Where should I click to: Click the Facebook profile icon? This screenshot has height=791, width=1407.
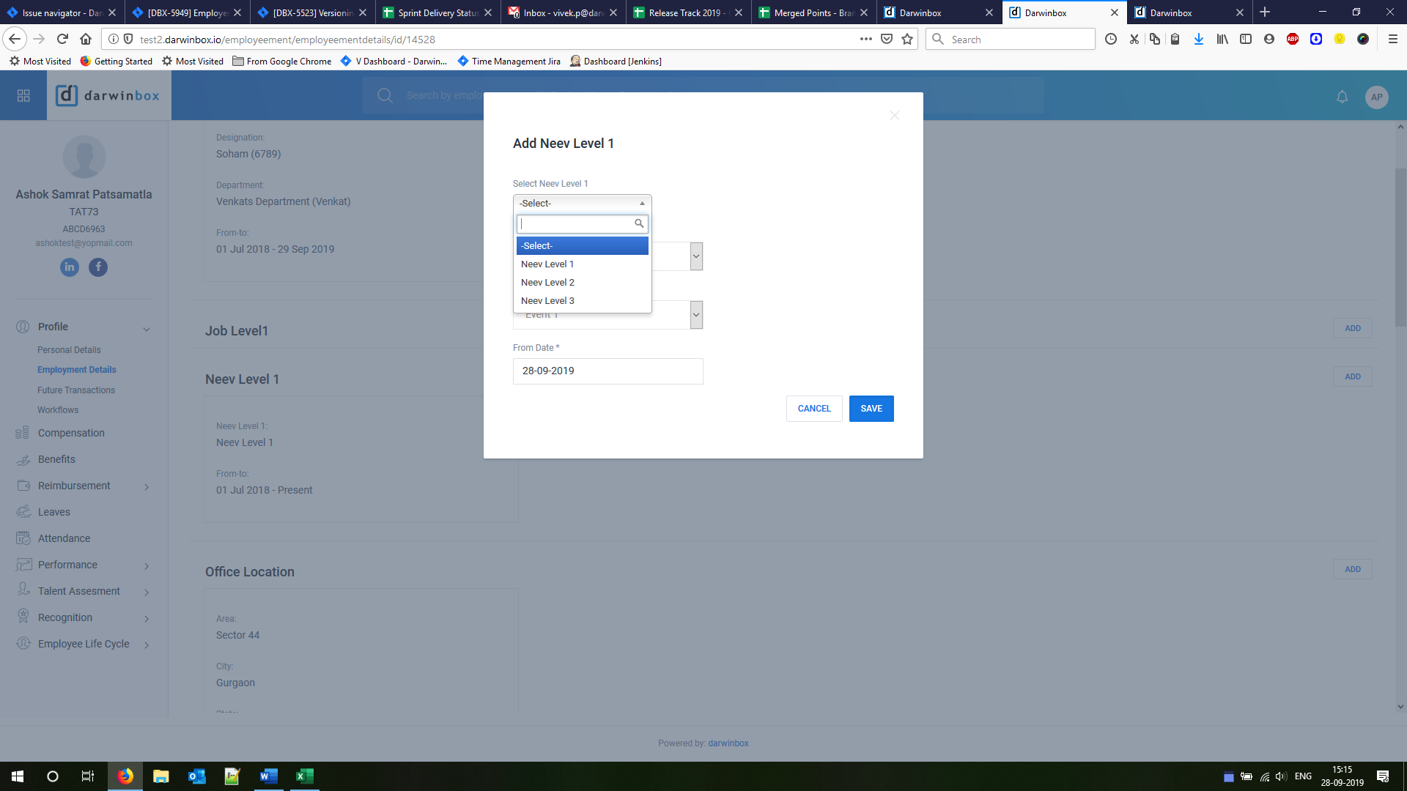point(98,267)
